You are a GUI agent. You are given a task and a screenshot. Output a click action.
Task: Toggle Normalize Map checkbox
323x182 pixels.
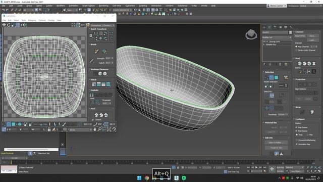(x=296, y=144)
